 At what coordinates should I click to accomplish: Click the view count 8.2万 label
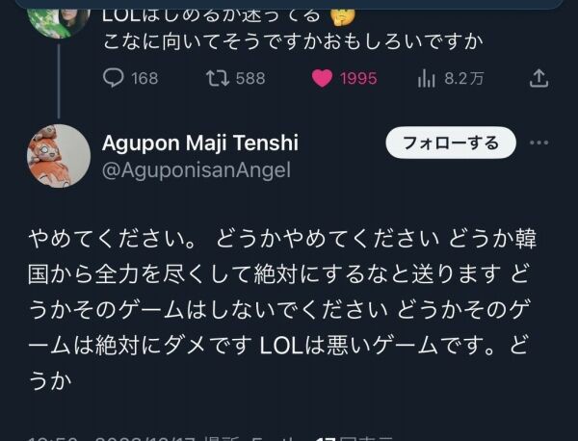pos(463,78)
